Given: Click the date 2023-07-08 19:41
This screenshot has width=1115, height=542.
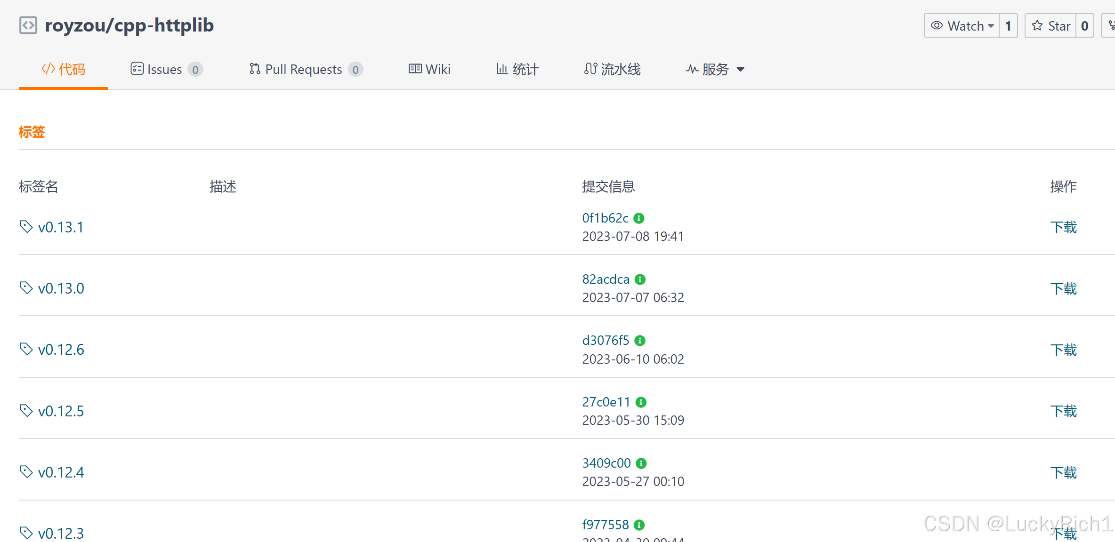Looking at the screenshot, I should [x=633, y=236].
